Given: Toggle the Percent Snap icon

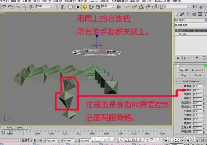Looking at the screenshot, I should coord(148,7).
